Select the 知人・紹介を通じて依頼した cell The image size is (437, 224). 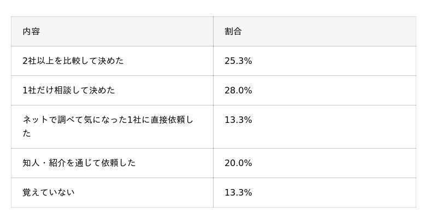pyautogui.click(x=79, y=163)
